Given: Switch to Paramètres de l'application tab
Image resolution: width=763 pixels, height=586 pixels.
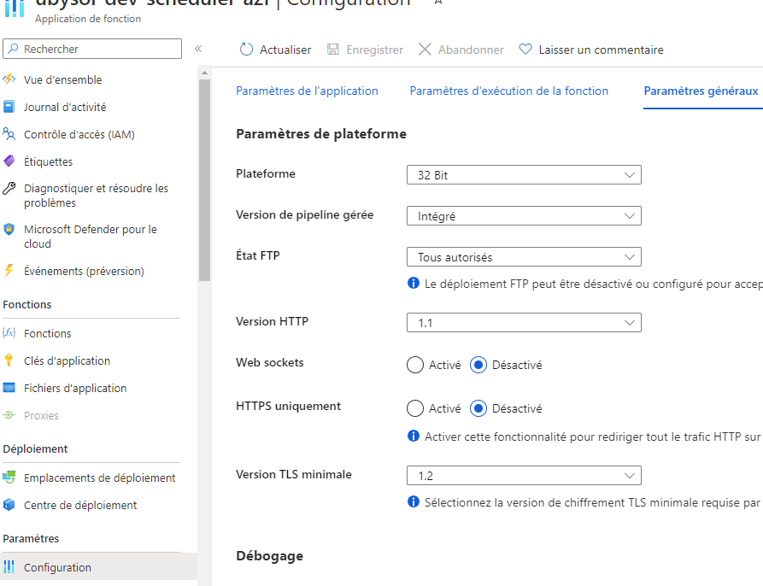Looking at the screenshot, I should 307,91.
